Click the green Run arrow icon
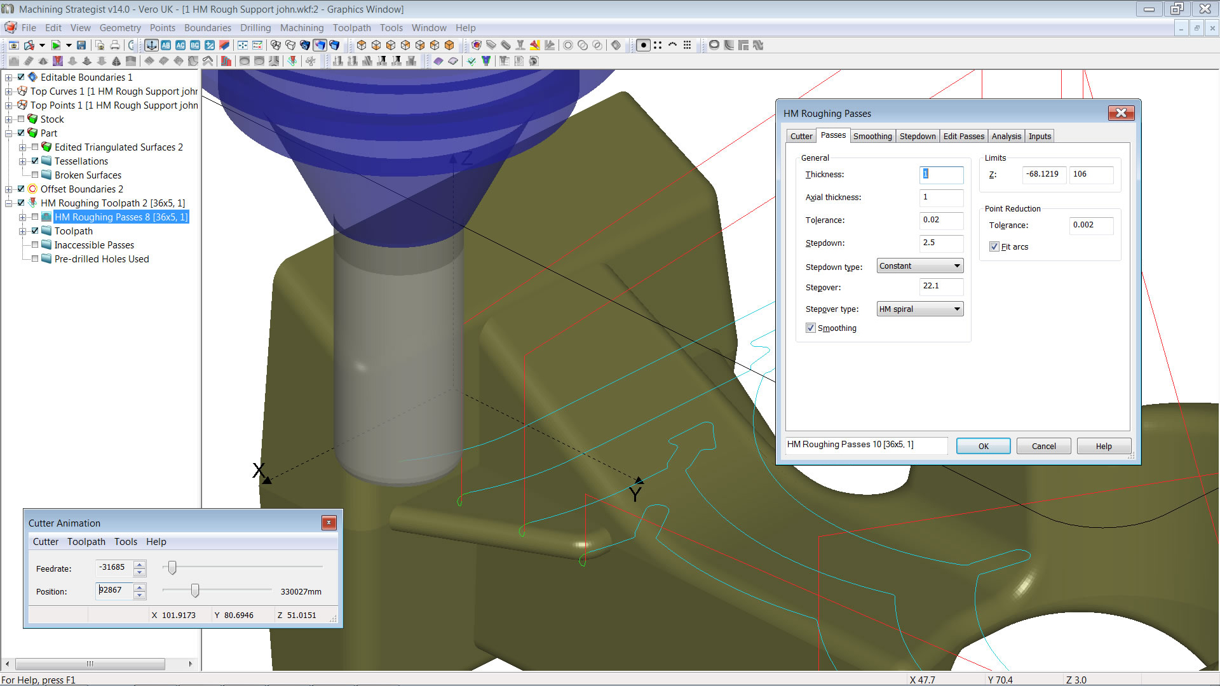1220x686 pixels. coord(56,45)
